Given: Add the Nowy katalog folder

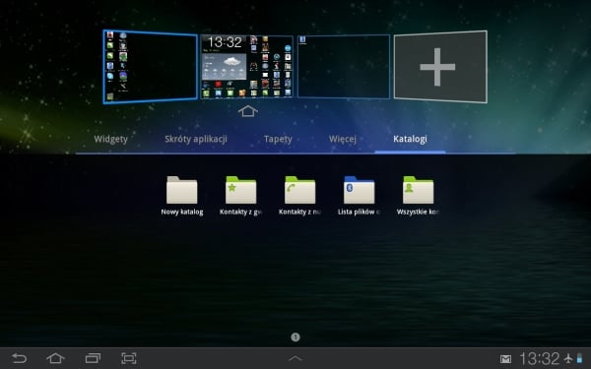Looking at the screenshot, I should (182, 196).
